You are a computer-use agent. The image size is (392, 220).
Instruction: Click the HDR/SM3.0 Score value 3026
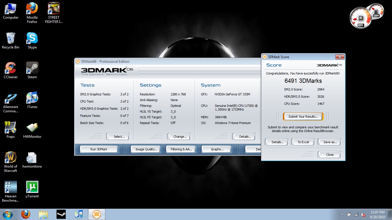(x=321, y=97)
